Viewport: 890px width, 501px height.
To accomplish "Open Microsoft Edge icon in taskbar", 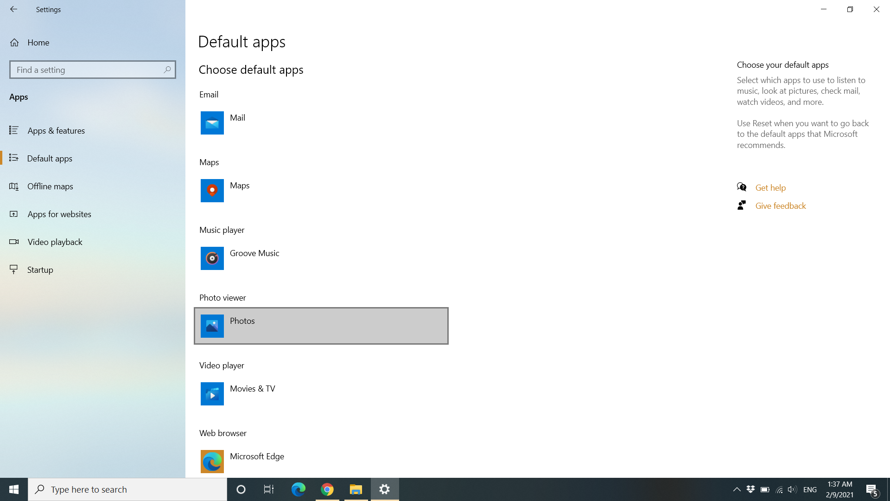I will (299, 489).
